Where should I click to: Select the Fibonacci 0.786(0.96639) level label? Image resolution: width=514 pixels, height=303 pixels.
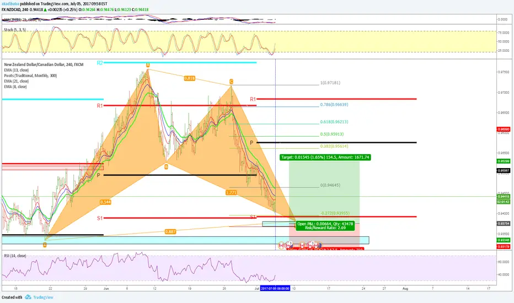pyautogui.click(x=334, y=105)
